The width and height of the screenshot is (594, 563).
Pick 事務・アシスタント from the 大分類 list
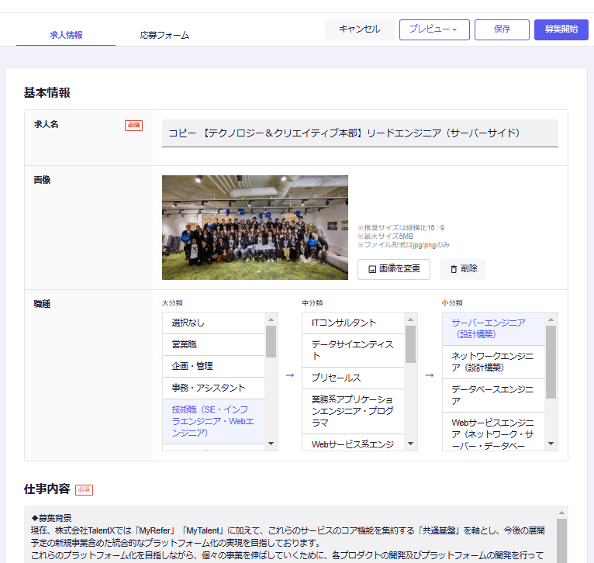point(213,388)
